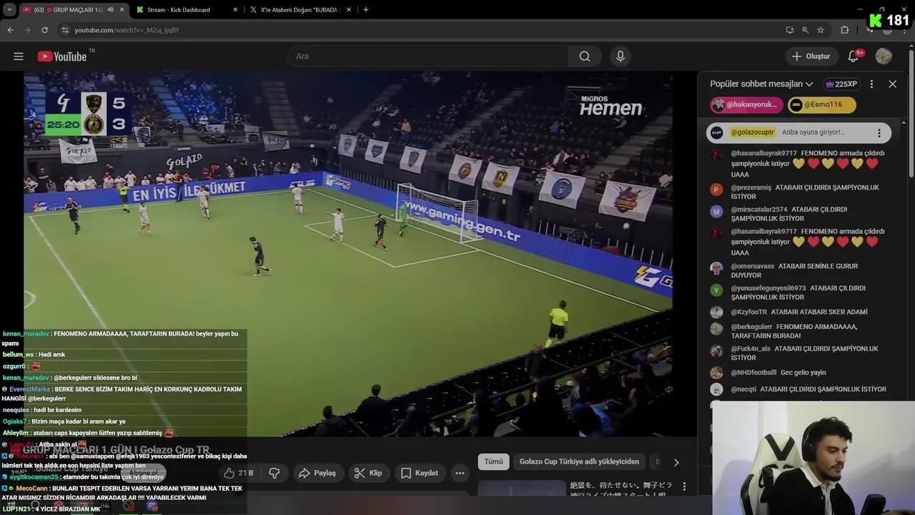The width and height of the screenshot is (915, 515).
Task: Switch to the X'te Ataberk Doğan tab
Action: (x=300, y=10)
